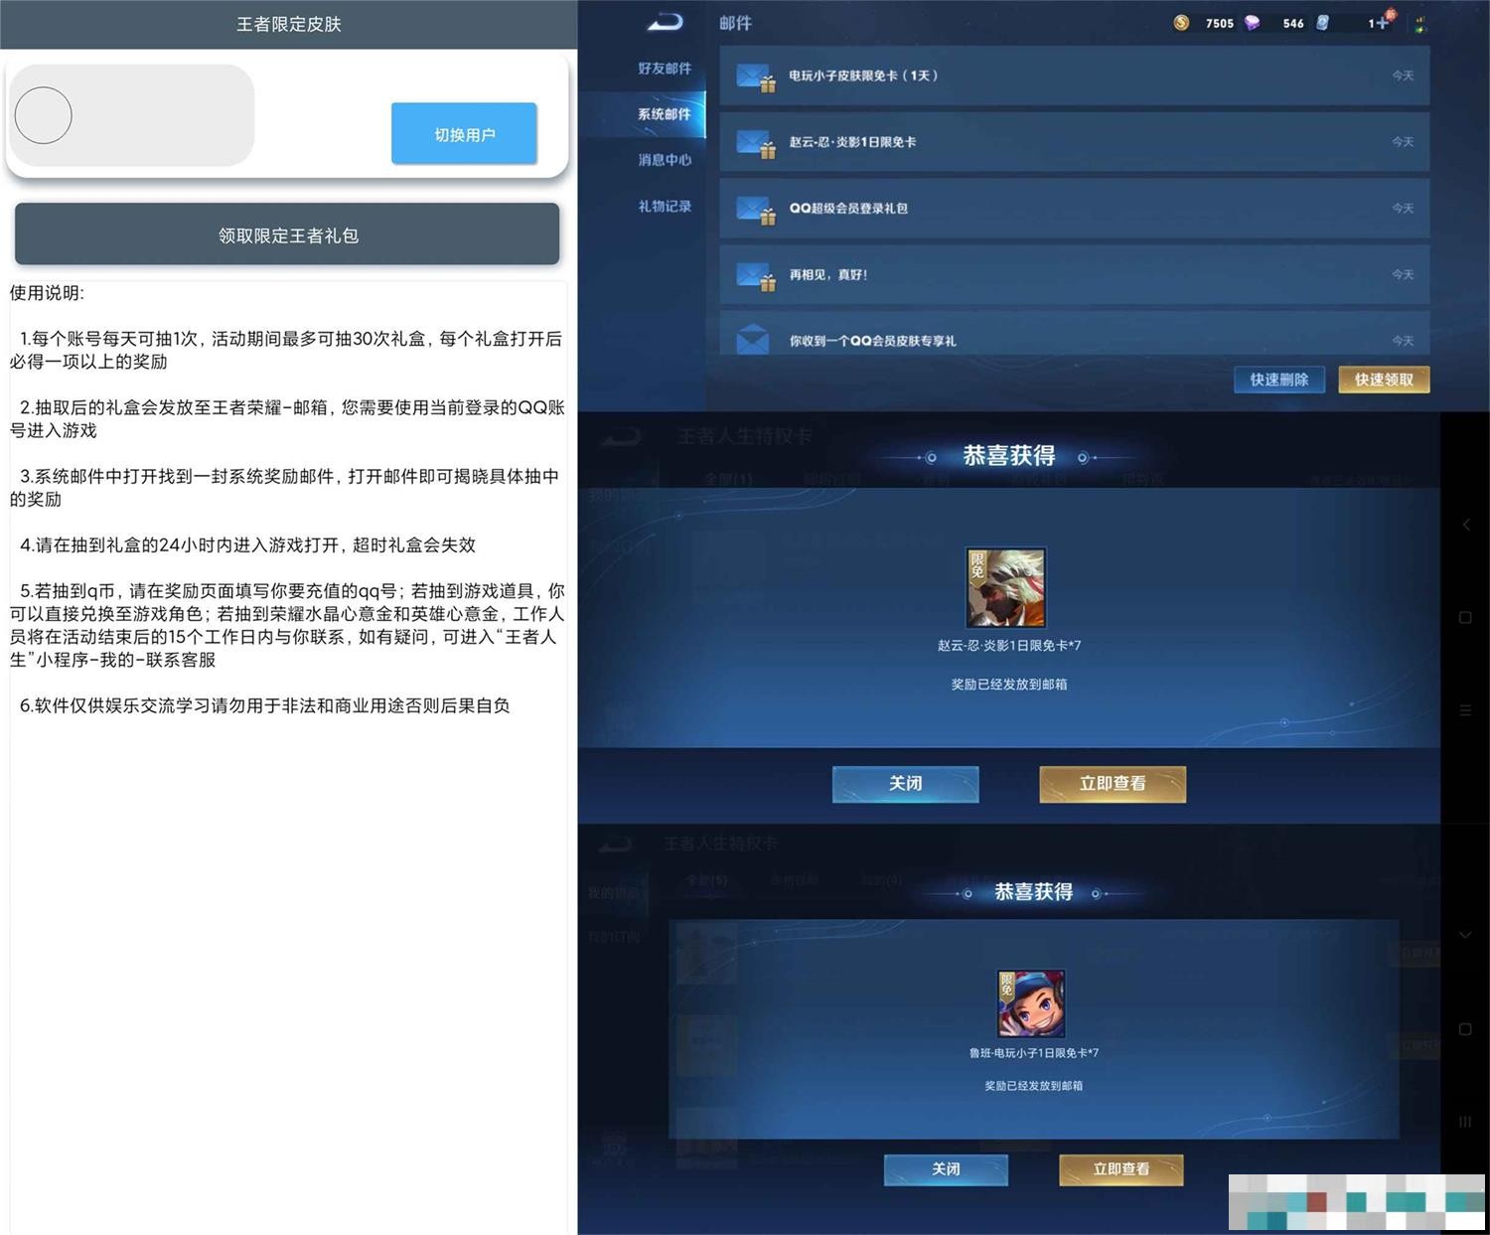Click the 快速领取 button
This screenshot has width=1490, height=1235.
point(1384,380)
